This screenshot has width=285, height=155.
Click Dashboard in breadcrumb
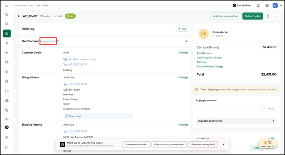20,6
